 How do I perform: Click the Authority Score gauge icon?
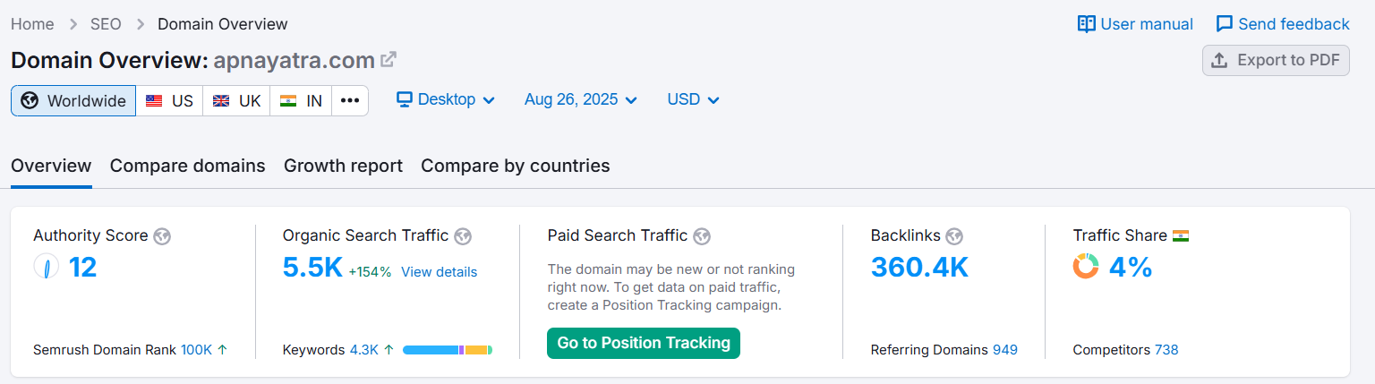pos(47,267)
